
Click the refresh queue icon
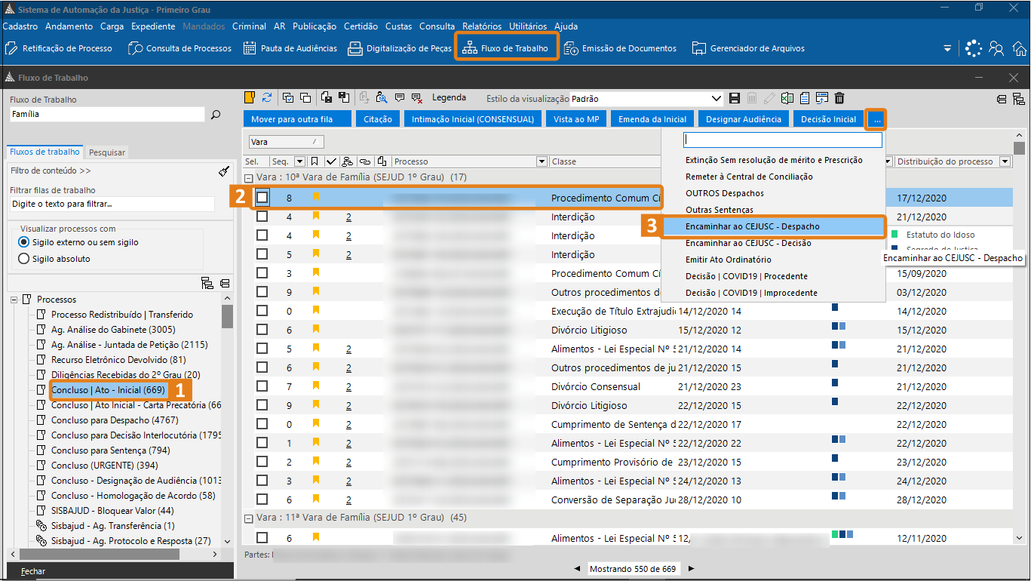[x=267, y=97]
